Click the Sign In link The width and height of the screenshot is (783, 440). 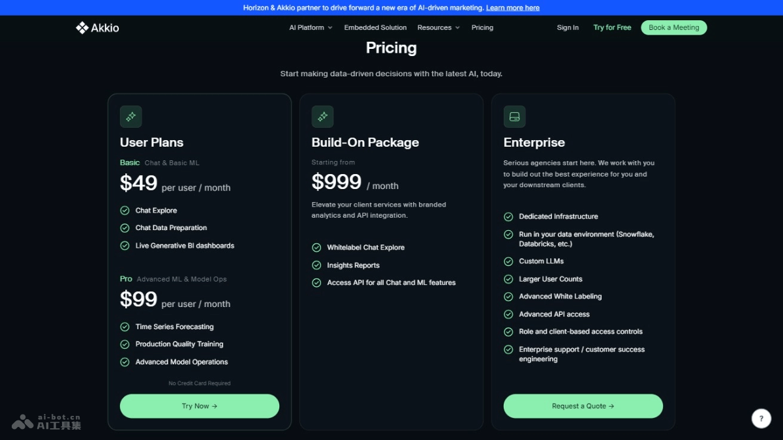[568, 27]
